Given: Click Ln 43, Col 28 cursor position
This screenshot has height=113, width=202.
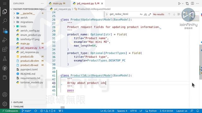Looking at the screenshot, I should pos(107,111).
